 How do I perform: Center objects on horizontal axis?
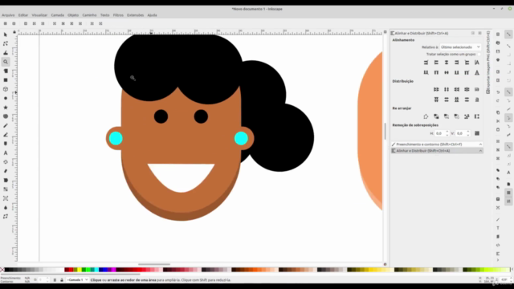click(x=447, y=72)
